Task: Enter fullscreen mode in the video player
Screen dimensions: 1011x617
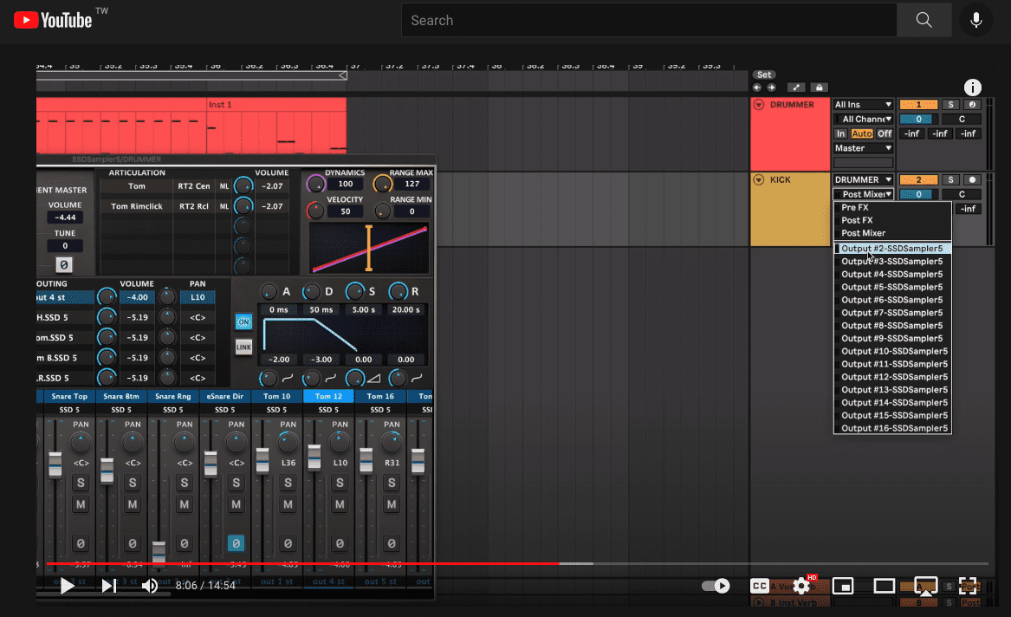Action: click(967, 586)
